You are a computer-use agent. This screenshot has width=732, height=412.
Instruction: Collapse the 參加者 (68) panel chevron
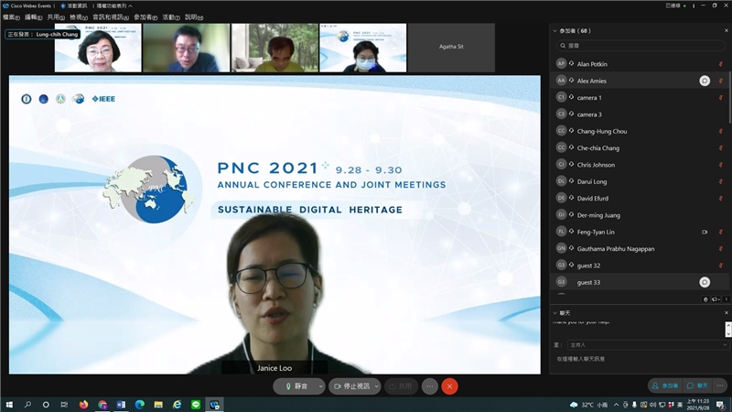tap(555, 31)
